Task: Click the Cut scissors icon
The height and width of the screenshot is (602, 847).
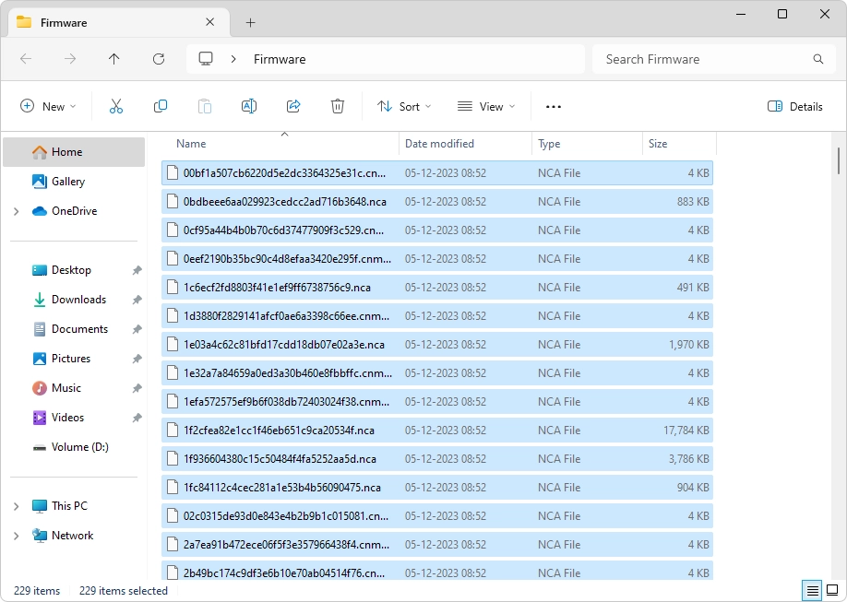Action: click(116, 107)
